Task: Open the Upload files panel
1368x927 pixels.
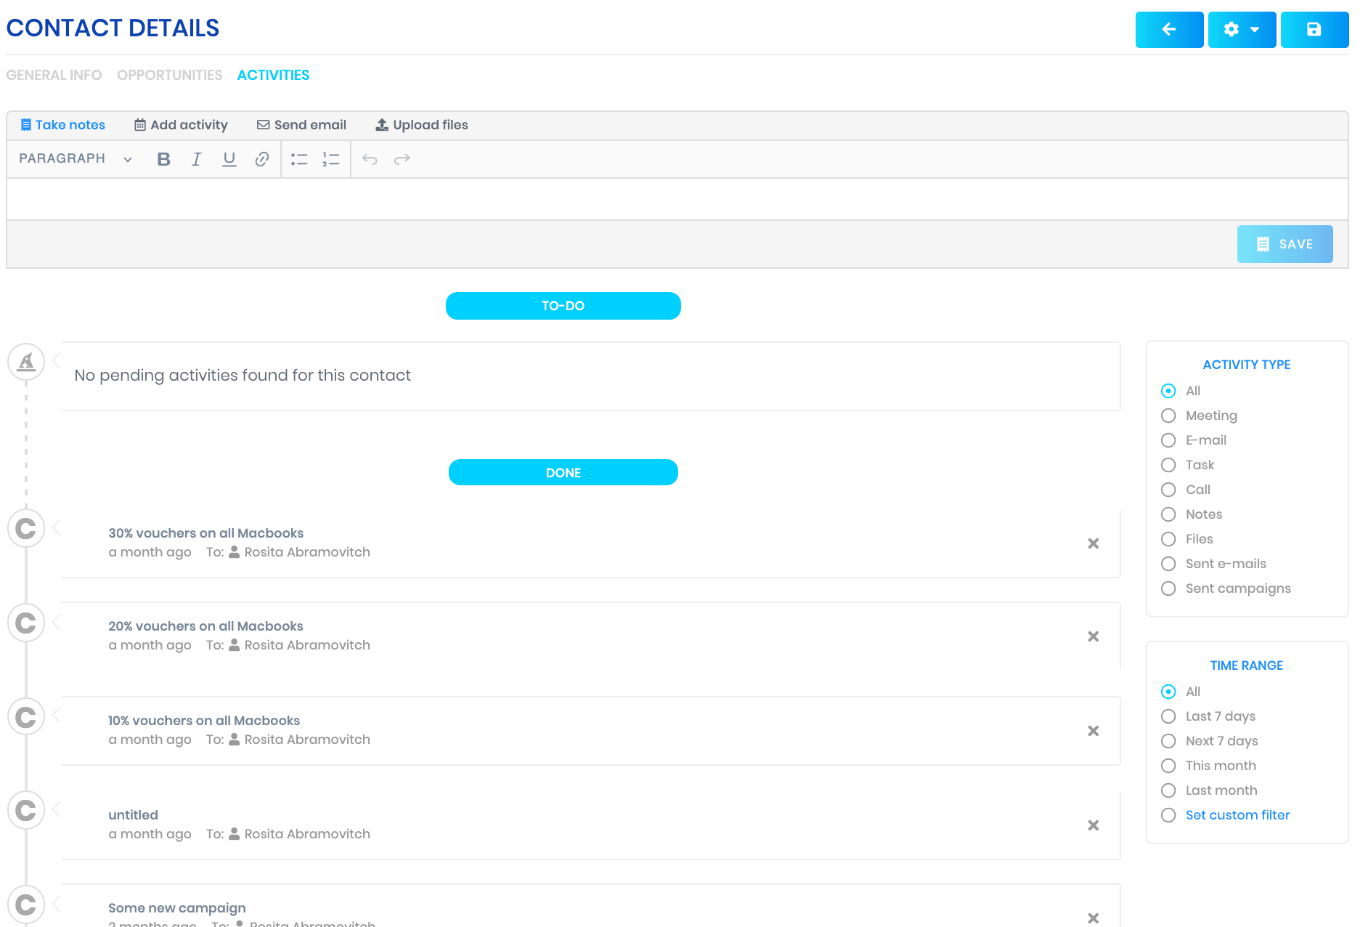Action: point(421,124)
